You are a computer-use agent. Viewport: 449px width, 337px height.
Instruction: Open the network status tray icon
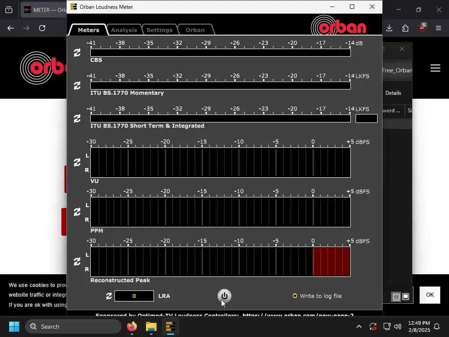(x=387, y=326)
